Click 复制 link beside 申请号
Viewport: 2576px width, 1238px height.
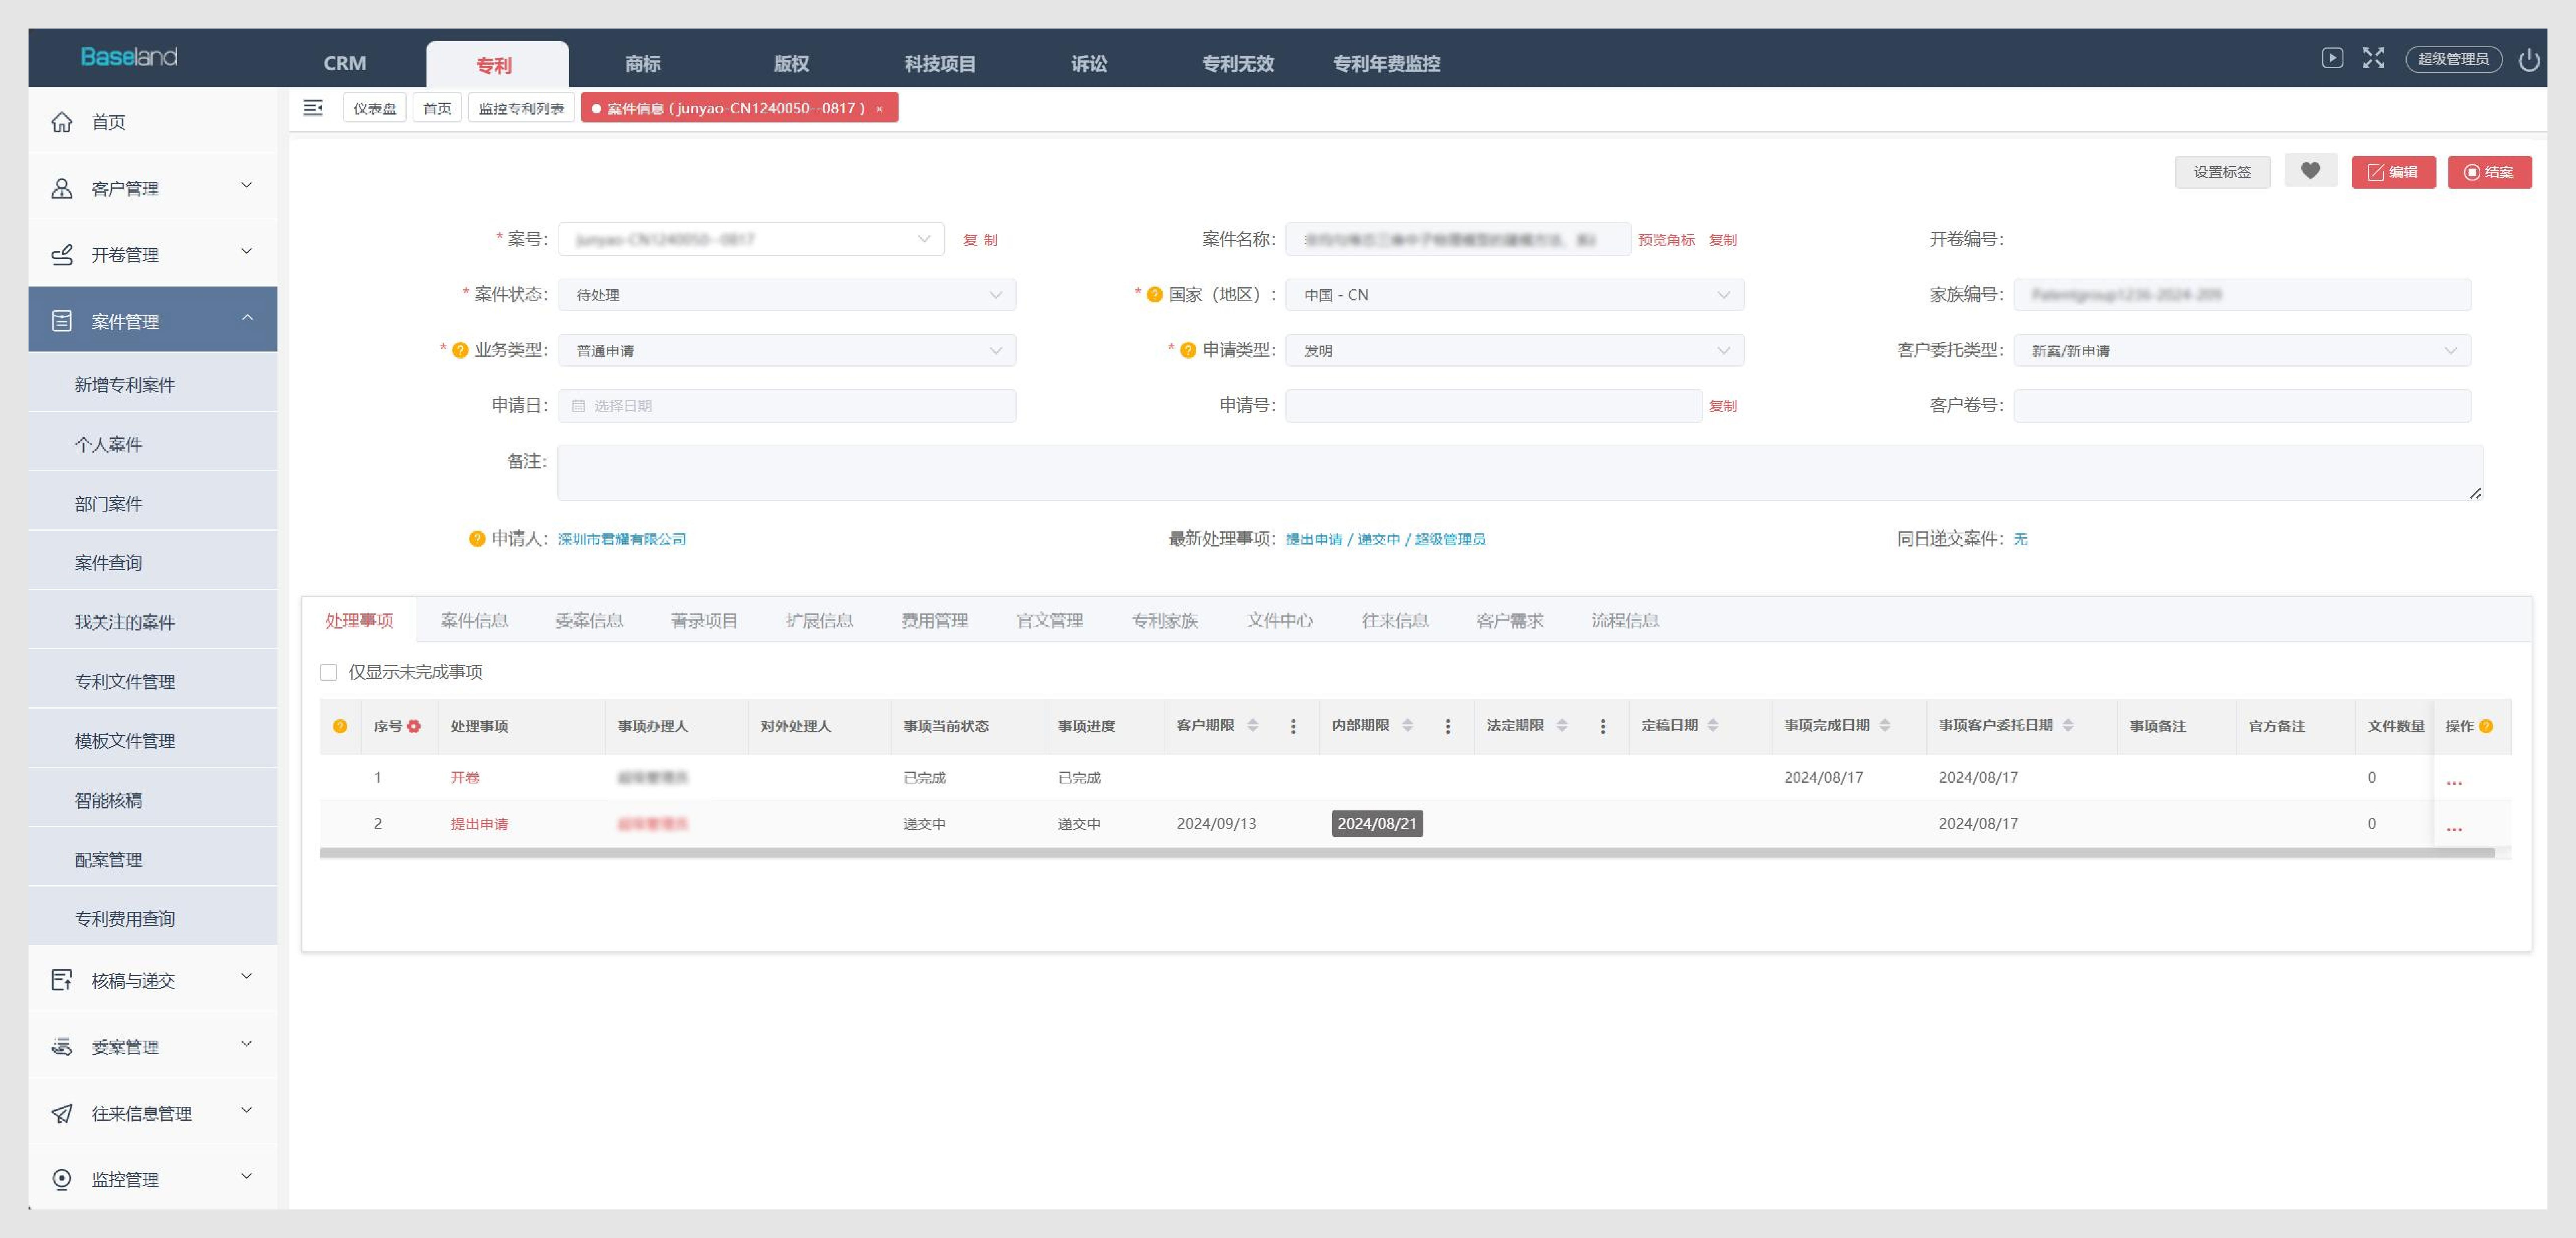click(1723, 406)
